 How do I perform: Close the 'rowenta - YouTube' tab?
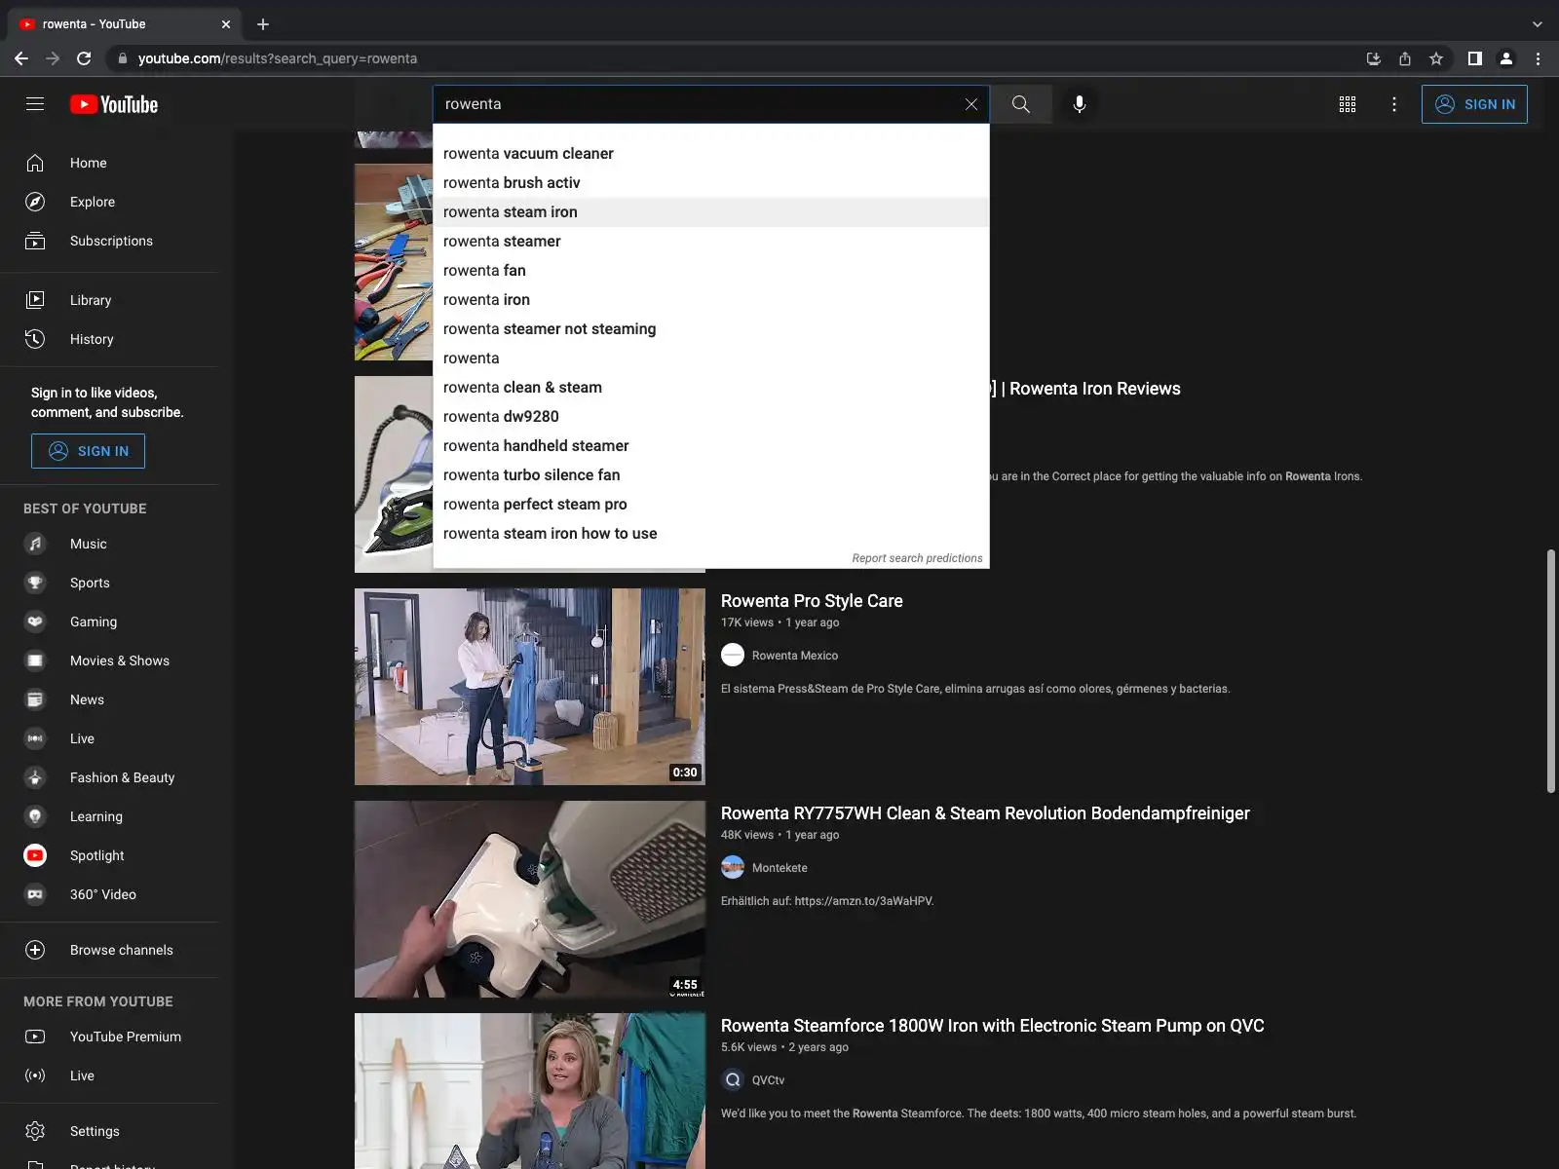tap(226, 24)
